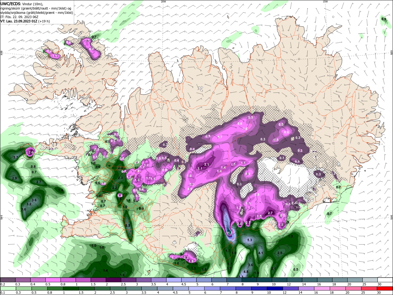393x295 pixels.
Task: Pick the light pink 16 rain scale swatch
Action: tap(322, 289)
